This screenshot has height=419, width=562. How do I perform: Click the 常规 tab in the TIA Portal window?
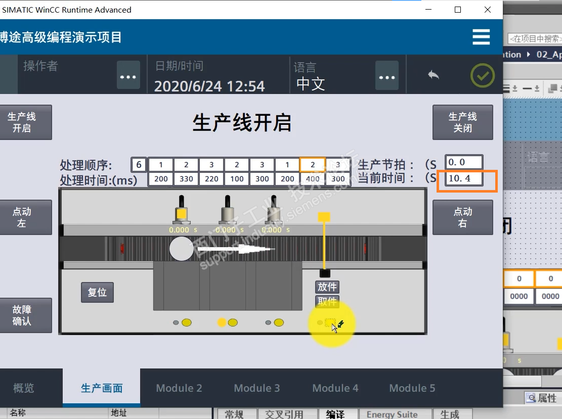(237, 414)
